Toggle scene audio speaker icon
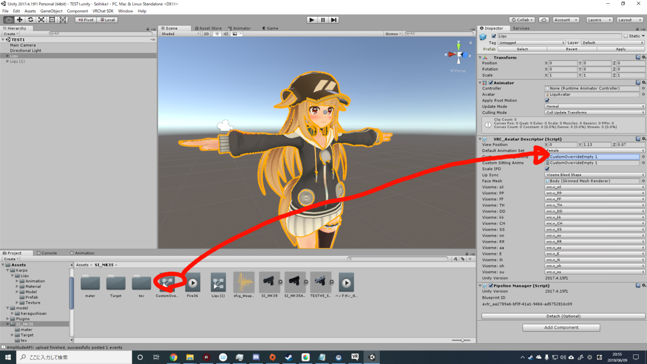647x364 pixels. coord(226,34)
